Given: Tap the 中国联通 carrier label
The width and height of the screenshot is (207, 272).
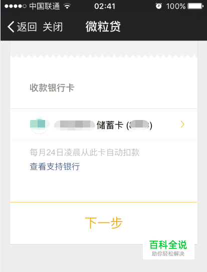Looking at the screenshot, I should coord(45,6).
